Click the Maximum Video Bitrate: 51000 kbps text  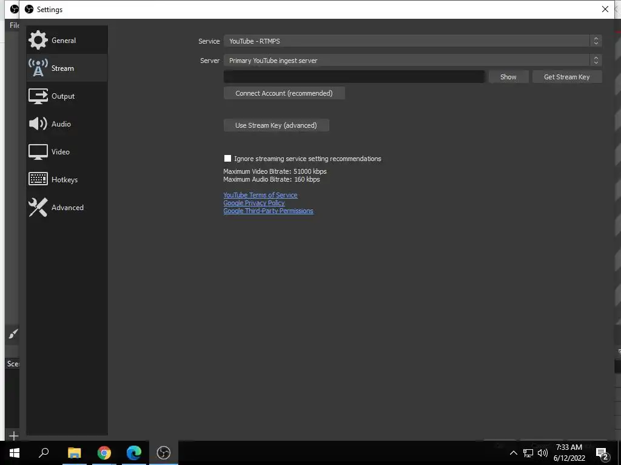(275, 171)
